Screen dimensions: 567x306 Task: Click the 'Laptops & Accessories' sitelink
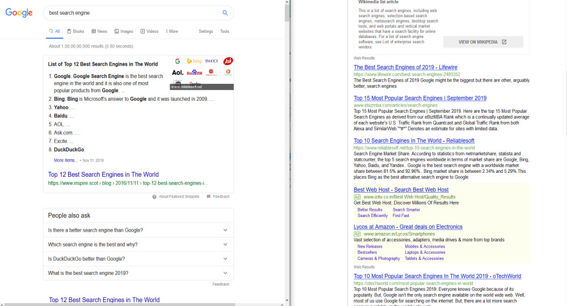pos(425,253)
